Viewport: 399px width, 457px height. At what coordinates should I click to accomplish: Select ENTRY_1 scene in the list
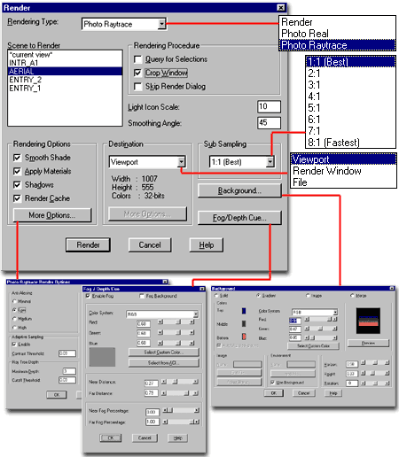click(65, 88)
